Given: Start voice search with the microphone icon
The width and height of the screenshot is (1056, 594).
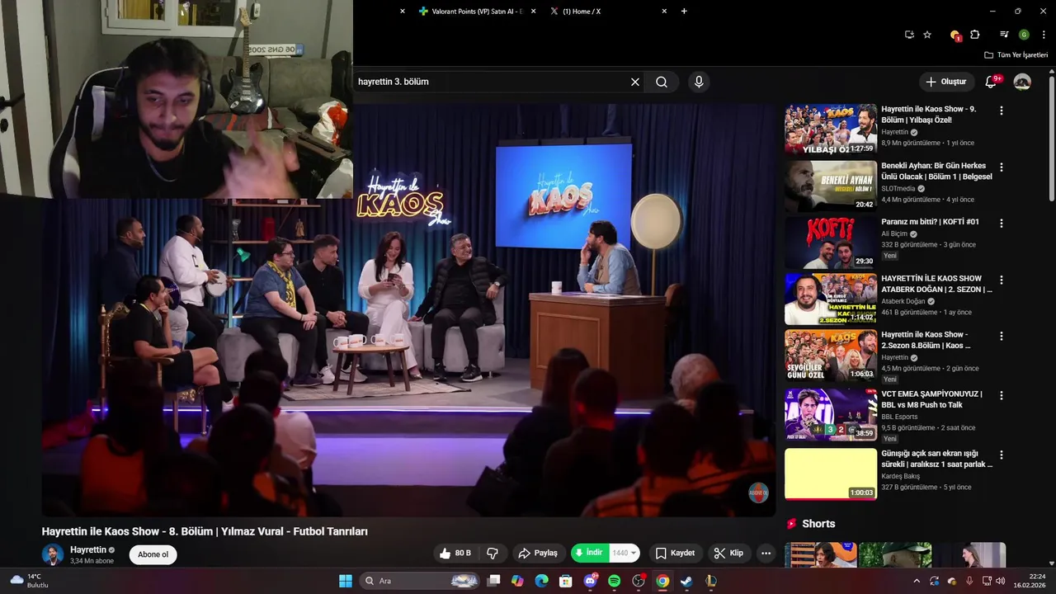Looking at the screenshot, I should 699,82.
